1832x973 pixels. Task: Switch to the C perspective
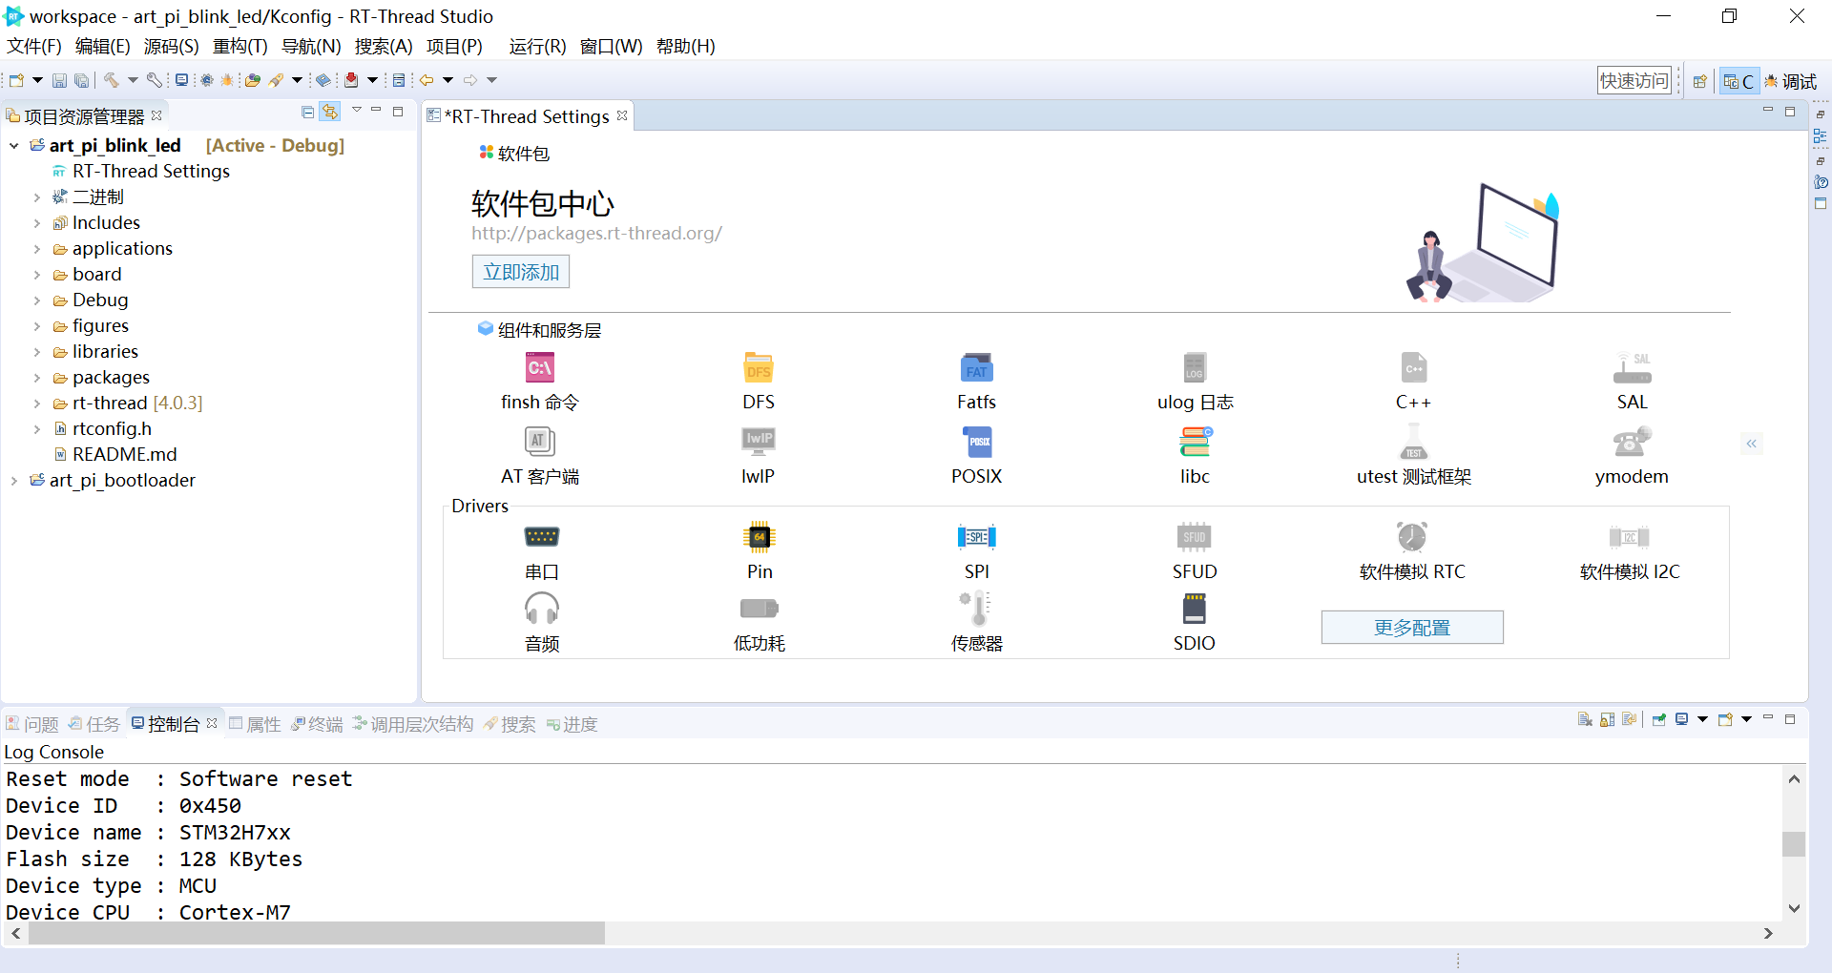1738,82
